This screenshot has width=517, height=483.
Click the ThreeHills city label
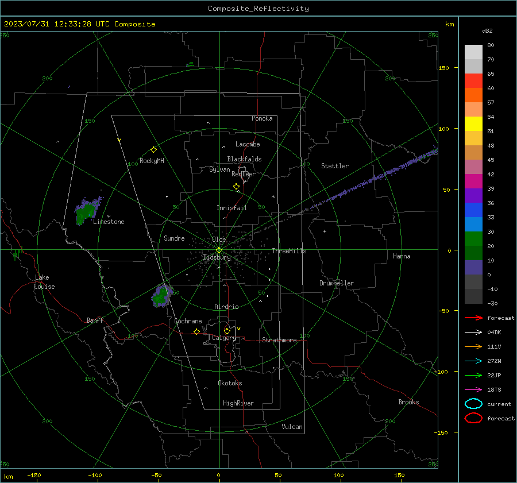point(289,251)
